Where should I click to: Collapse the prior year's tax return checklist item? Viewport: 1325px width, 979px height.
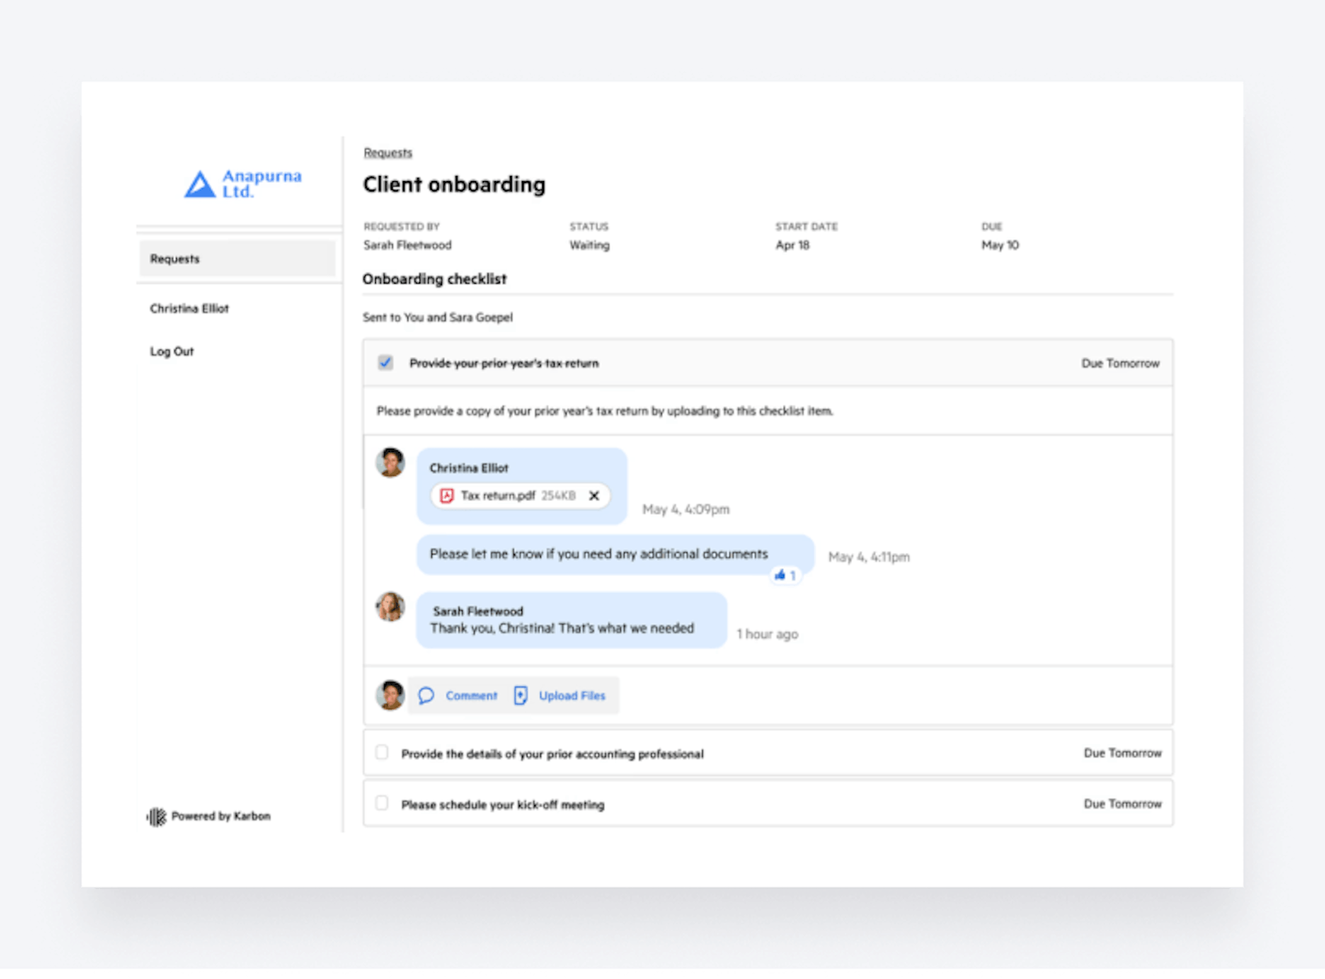tap(503, 363)
